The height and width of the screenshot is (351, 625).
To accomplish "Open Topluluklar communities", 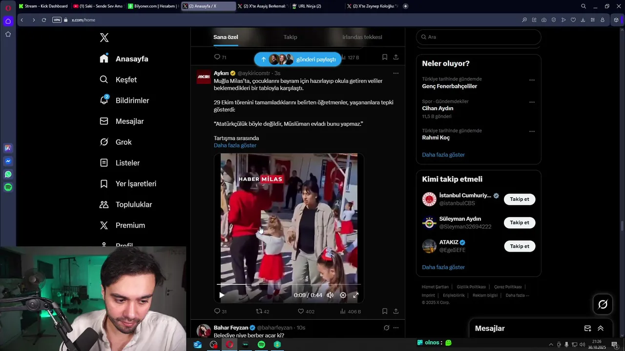I will coord(125,205).
